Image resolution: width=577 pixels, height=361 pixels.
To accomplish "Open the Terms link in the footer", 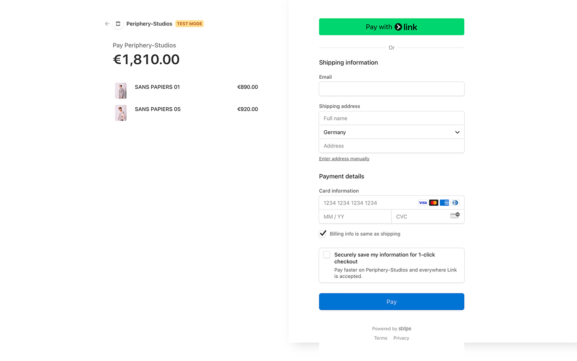I will [x=380, y=337].
